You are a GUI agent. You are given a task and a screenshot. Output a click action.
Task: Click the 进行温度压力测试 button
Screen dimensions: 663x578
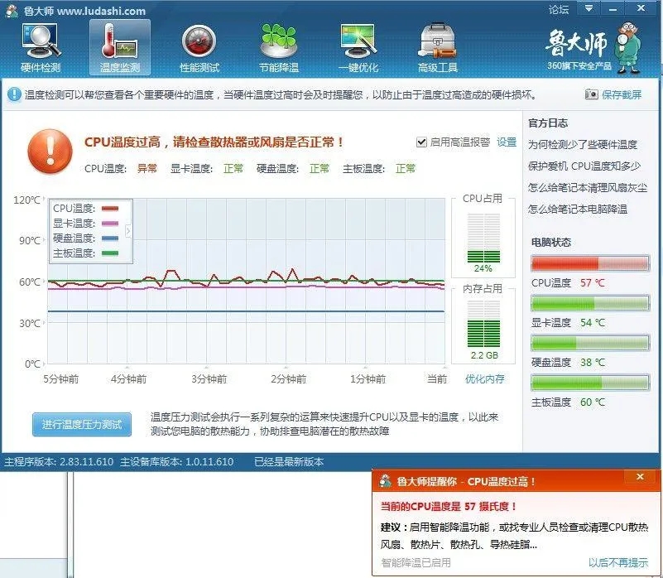click(82, 424)
